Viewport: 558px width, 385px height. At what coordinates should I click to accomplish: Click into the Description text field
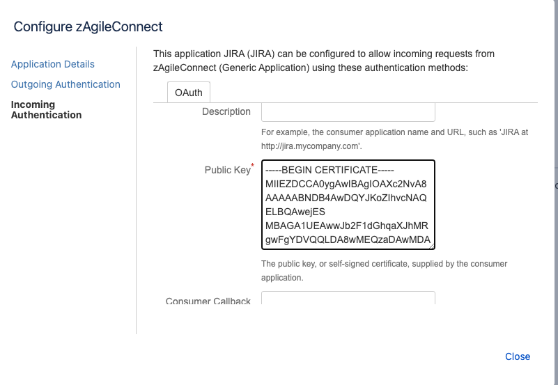tap(348, 112)
